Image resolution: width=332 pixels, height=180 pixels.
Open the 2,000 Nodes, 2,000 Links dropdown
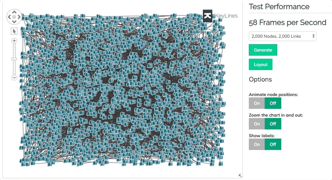[x=282, y=36]
